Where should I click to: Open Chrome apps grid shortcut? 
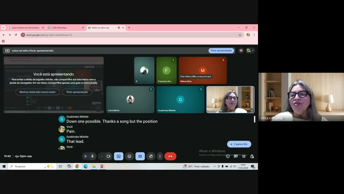tap(3, 41)
